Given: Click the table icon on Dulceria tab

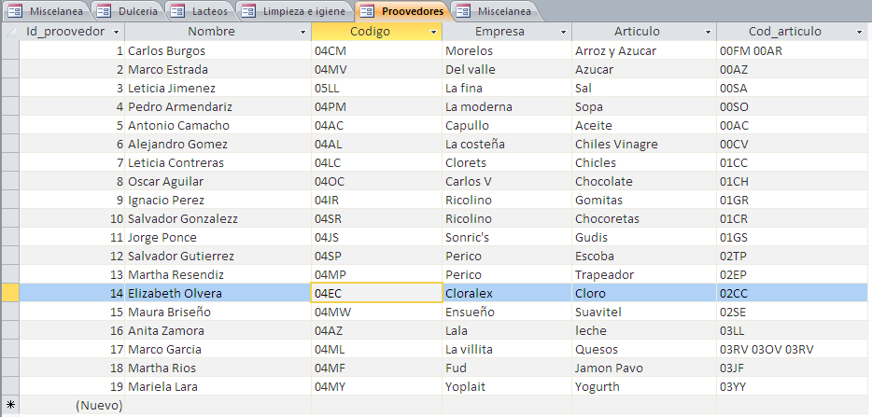Looking at the screenshot, I should point(104,11).
